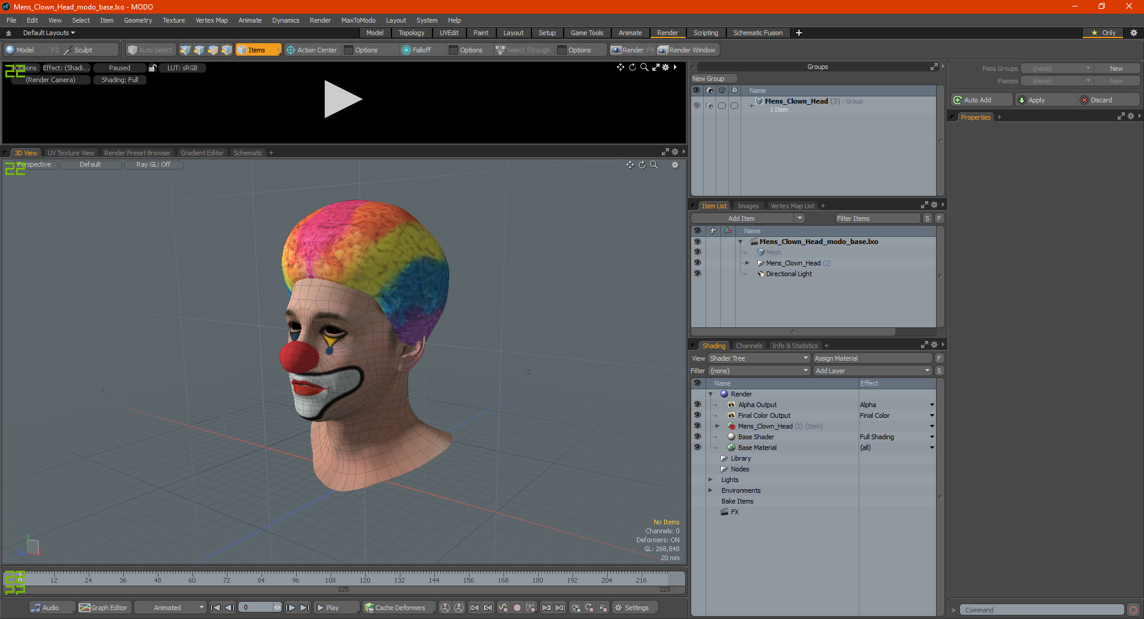Click the record keyframe circle icon
The image size is (1144, 619).
click(517, 608)
